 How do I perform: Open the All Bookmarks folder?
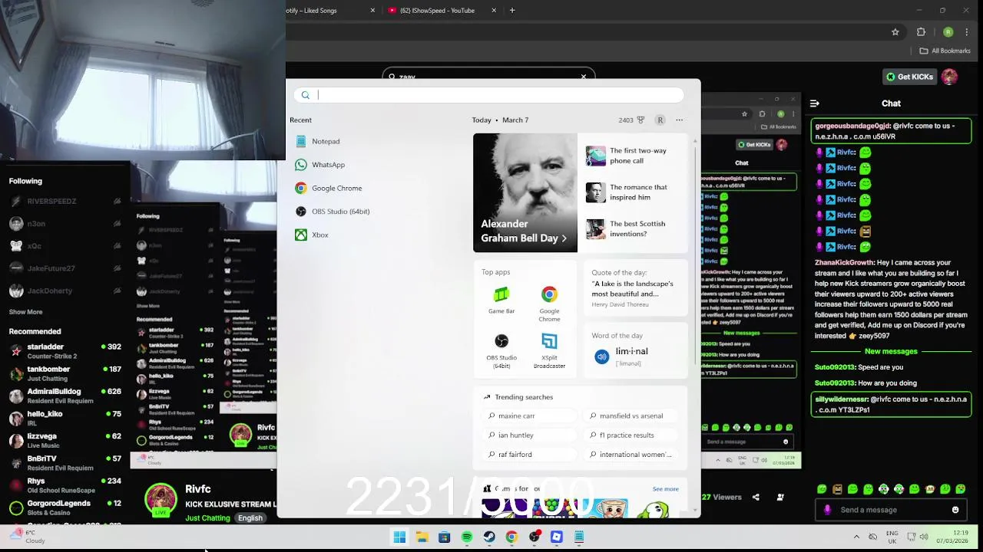[x=945, y=51]
